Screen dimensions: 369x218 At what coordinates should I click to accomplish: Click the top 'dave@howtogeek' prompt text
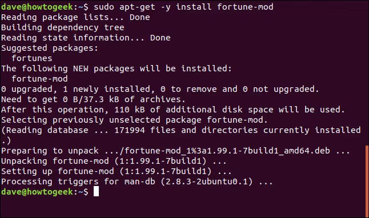(x=37, y=7)
